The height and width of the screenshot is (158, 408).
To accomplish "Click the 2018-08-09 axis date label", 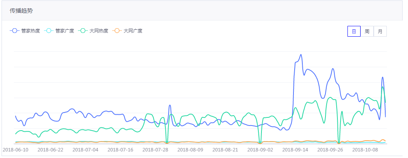I will (191, 150).
